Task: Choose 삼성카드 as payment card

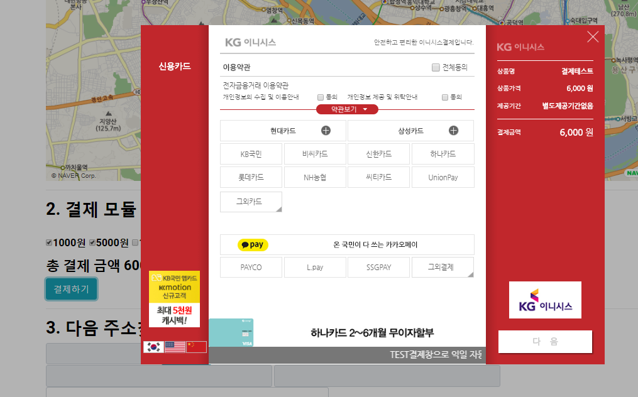Action: click(x=410, y=131)
